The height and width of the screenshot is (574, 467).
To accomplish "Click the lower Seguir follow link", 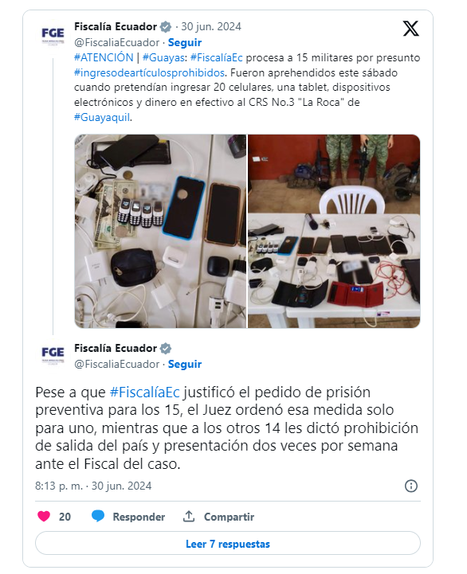I will tap(185, 364).
